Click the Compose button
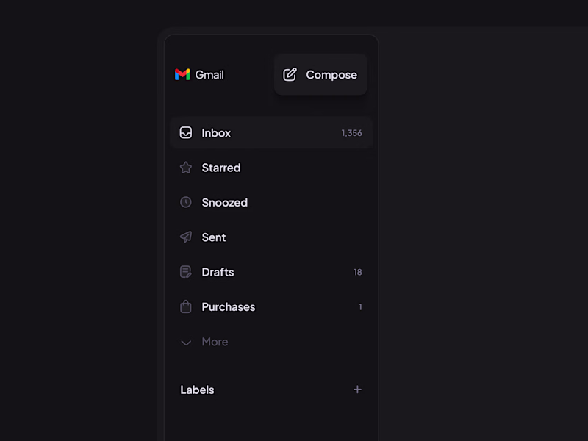The height and width of the screenshot is (441, 588). point(320,74)
